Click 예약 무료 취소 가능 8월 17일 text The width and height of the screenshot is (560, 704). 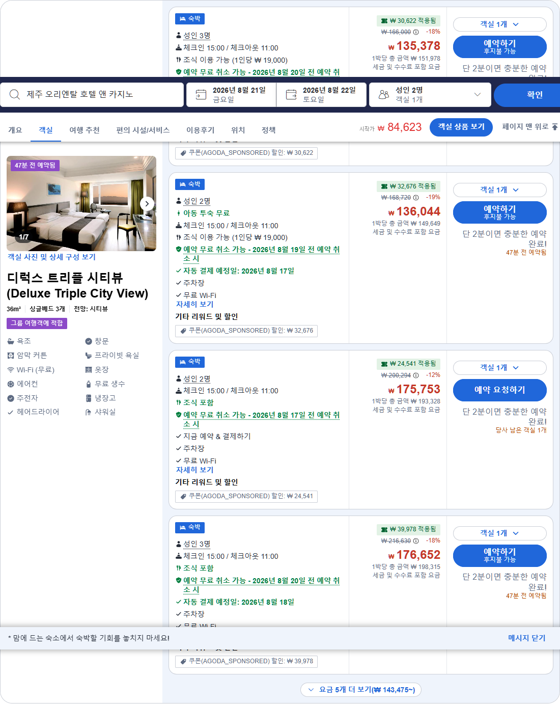click(261, 420)
